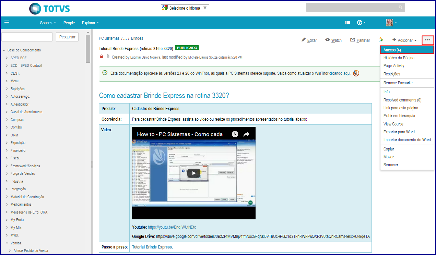
Task: Click PC Sistemas breadcrumb link
Action: [x=109, y=38]
